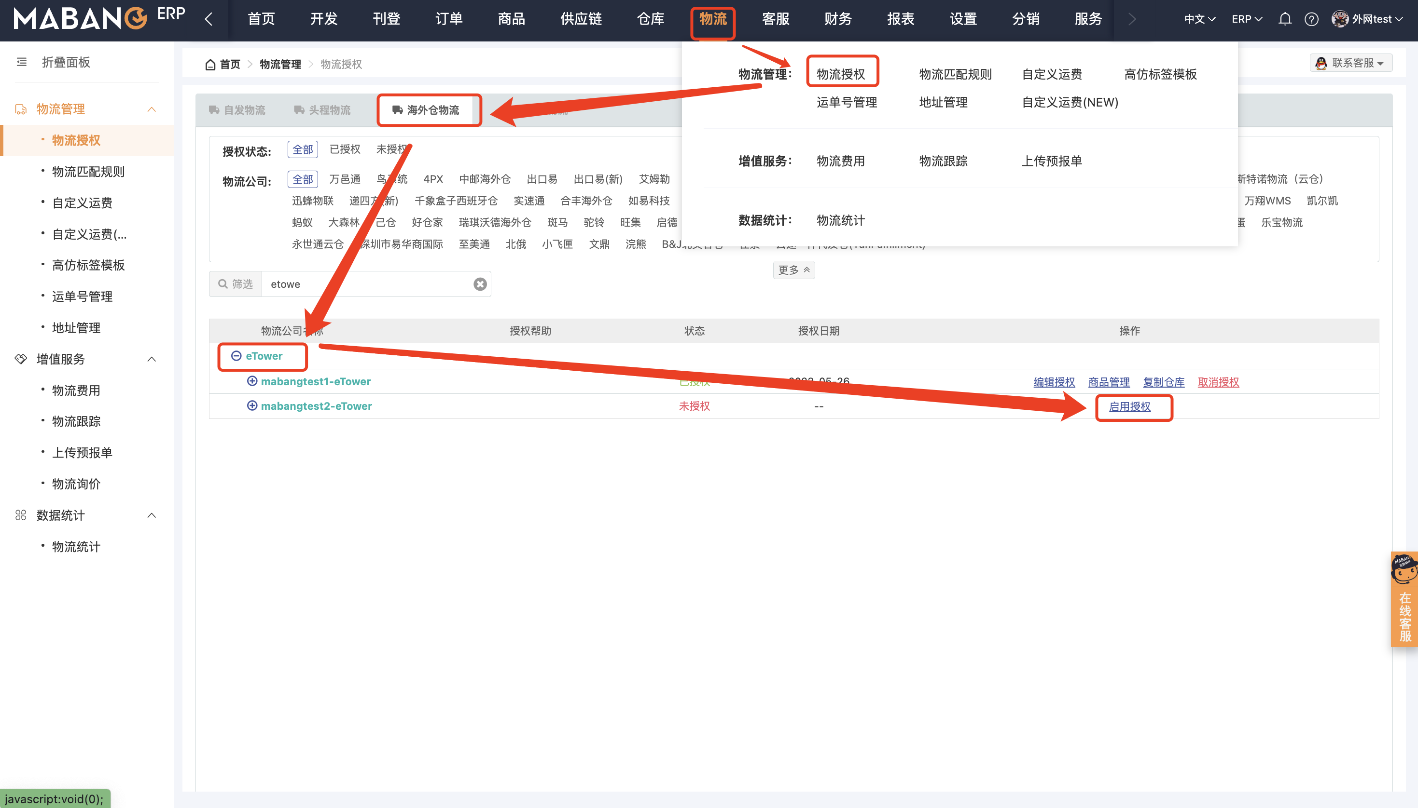This screenshot has height=808, width=1418.
Task: Open the 中文 language dropdown
Action: point(1200,19)
